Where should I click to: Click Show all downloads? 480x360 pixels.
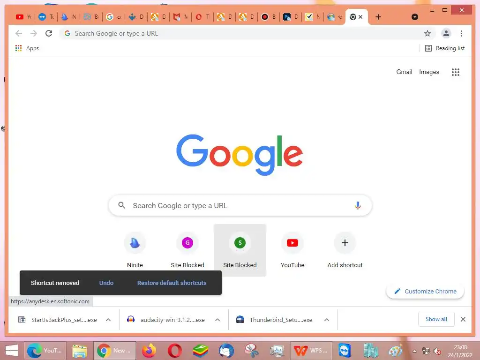[x=436, y=319]
